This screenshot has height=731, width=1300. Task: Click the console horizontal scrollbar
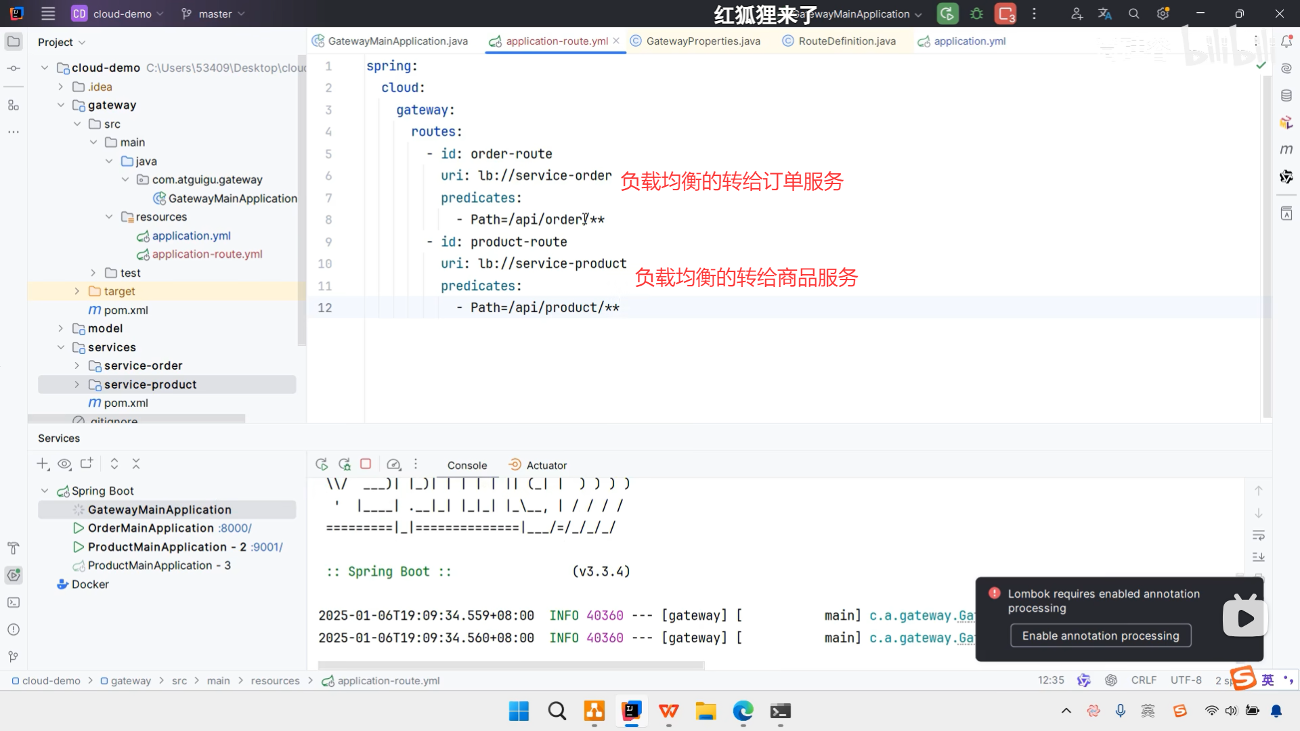(x=511, y=666)
